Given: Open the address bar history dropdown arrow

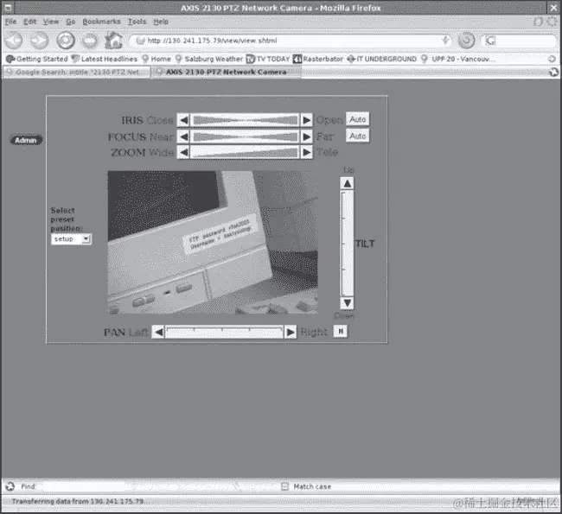Looking at the screenshot, I should (445, 40).
